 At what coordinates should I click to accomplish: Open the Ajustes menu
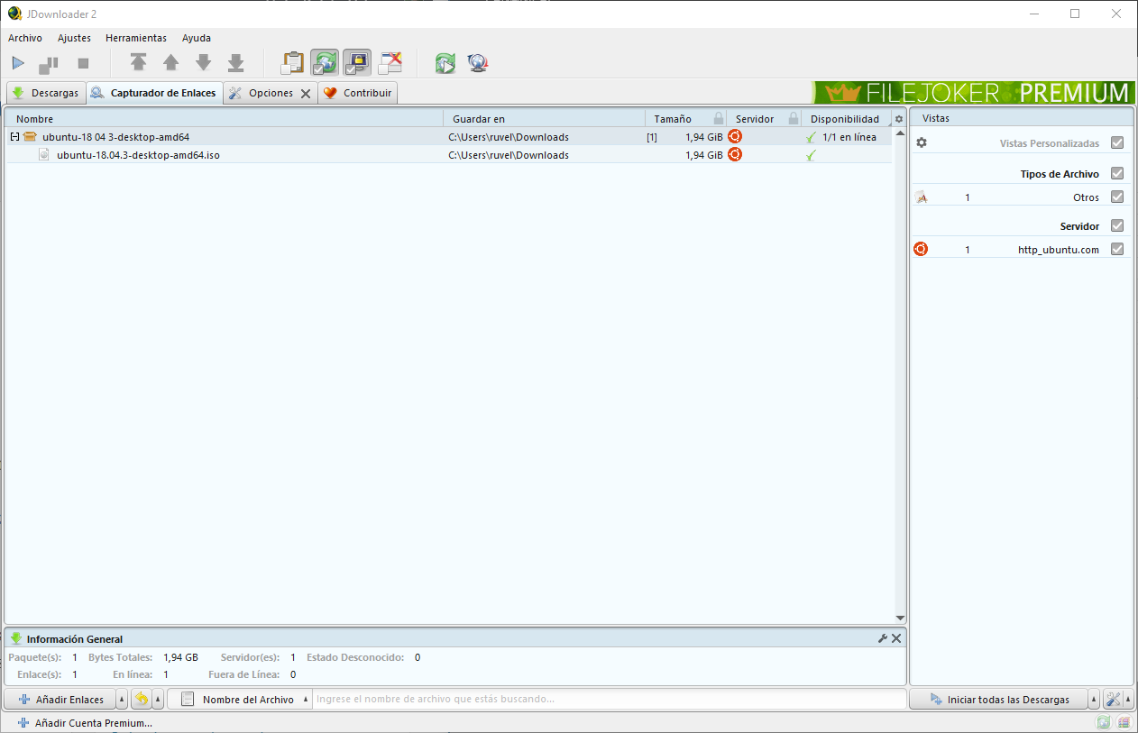[74, 38]
